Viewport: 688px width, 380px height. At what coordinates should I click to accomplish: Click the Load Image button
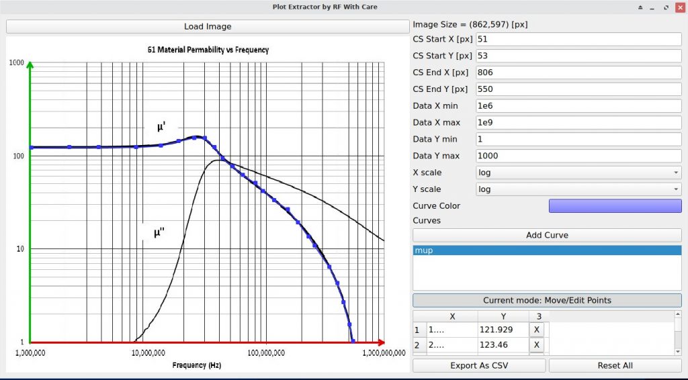tap(208, 27)
